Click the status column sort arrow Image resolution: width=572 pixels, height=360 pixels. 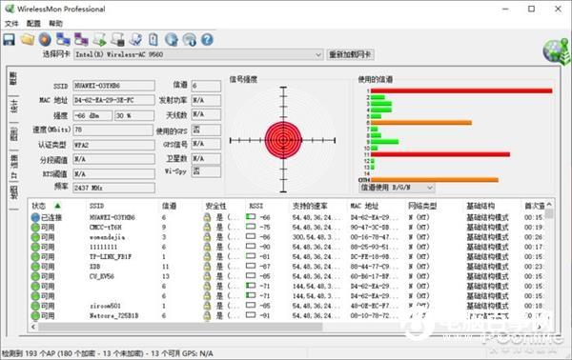click(x=57, y=206)
